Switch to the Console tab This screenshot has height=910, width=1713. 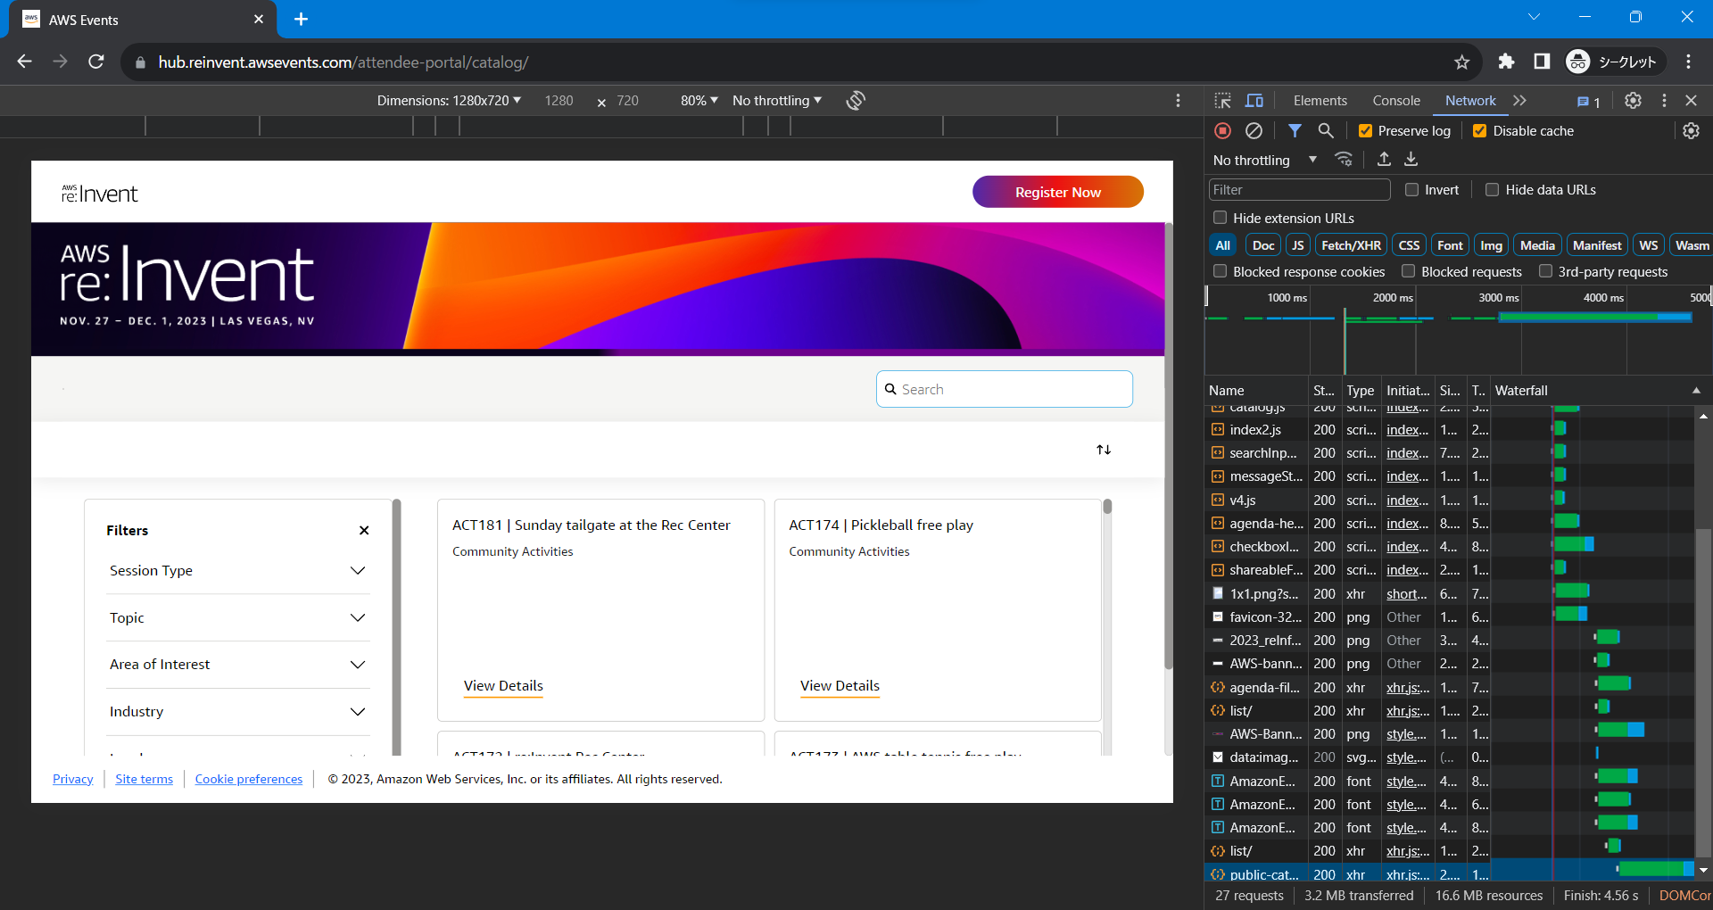click(x=1395, y=101)
